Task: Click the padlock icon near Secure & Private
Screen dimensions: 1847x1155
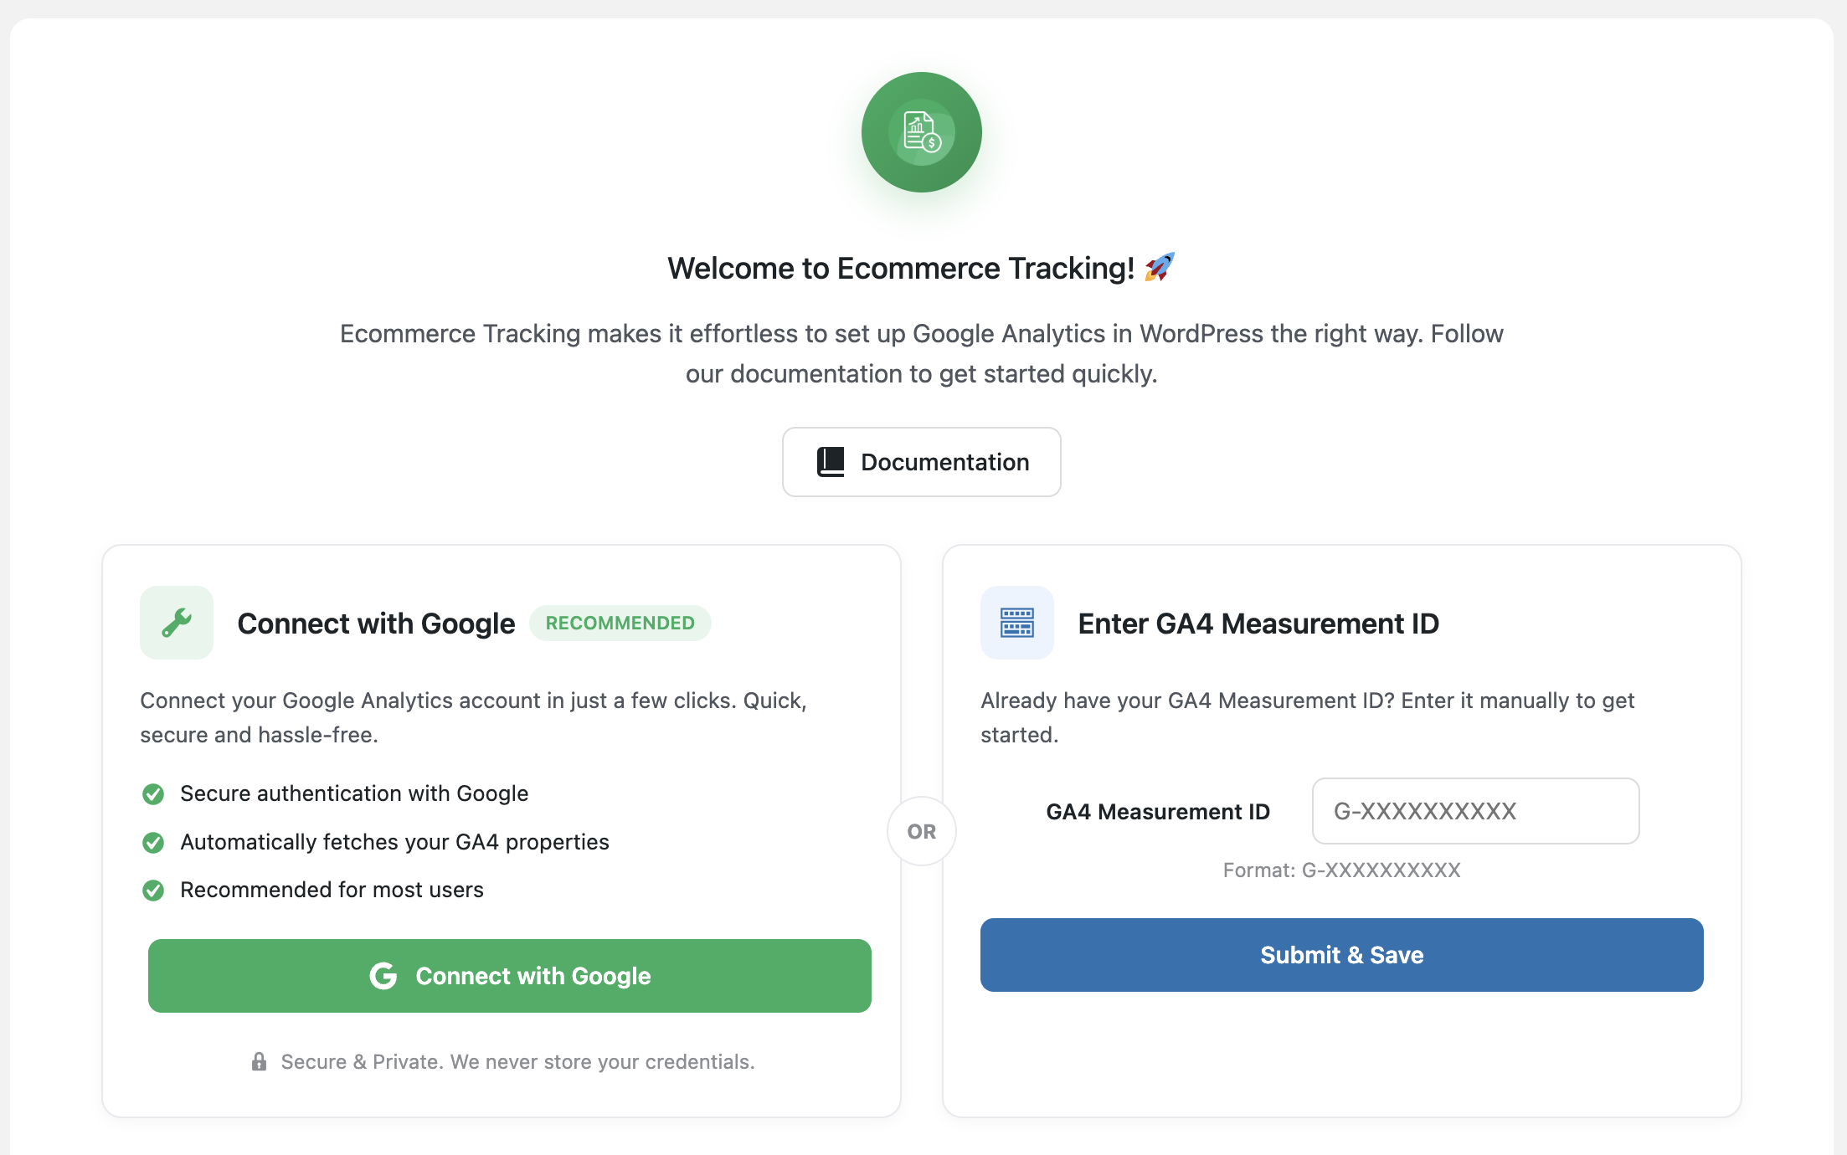Action: coord(260,1062)
